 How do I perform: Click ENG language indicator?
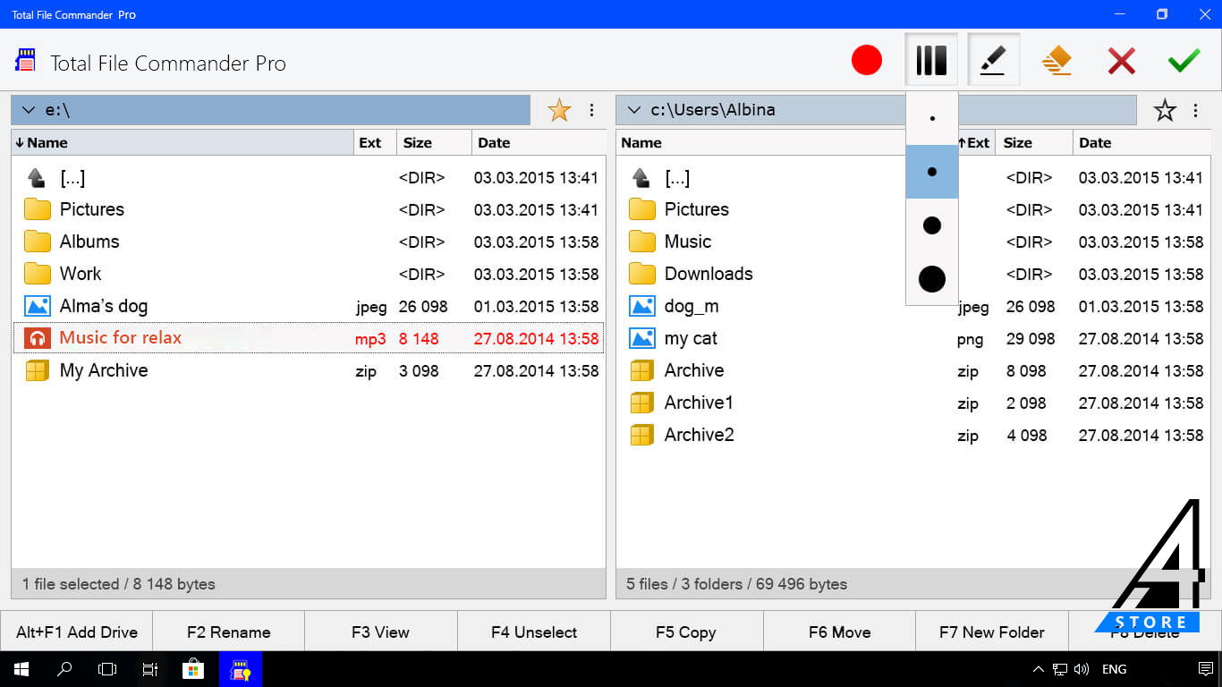pos(1114,669)
